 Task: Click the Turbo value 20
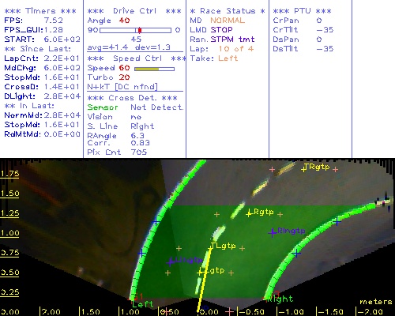pyautogui.click(x=124, y=77)
